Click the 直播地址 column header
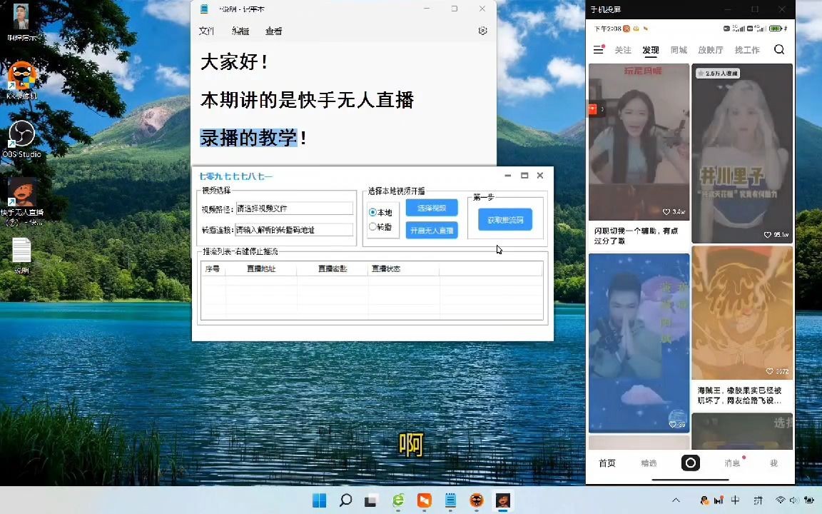The width and height of the screenshot is (822, 514). pyautogui.click(x=261, y=268)
